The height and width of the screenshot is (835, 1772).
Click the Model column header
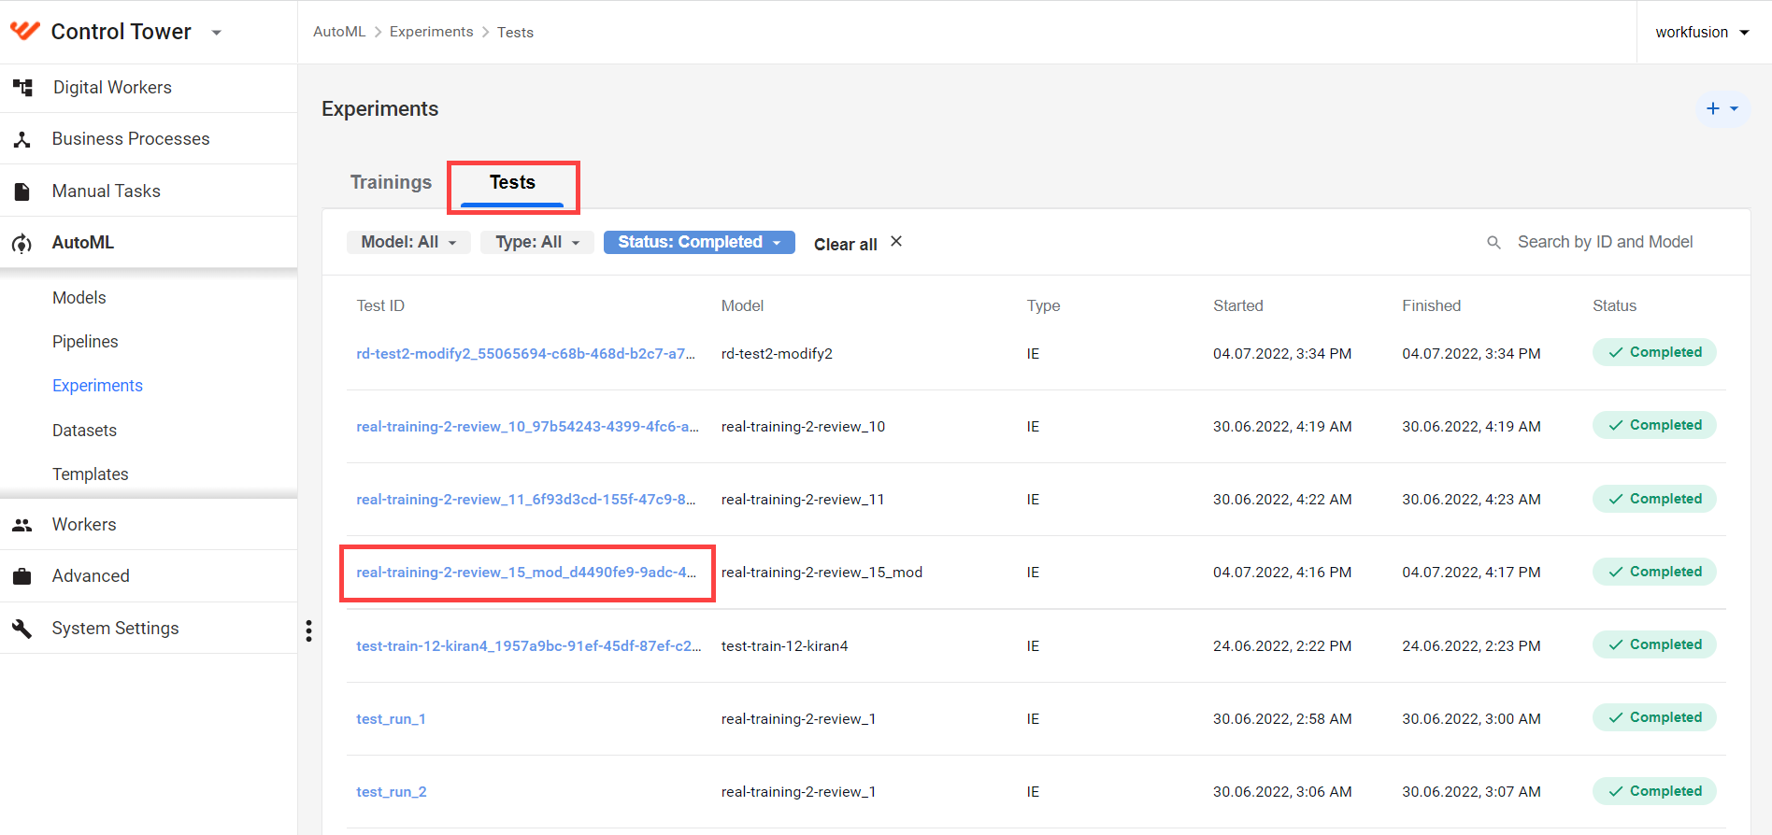click(x=742, y=306)
